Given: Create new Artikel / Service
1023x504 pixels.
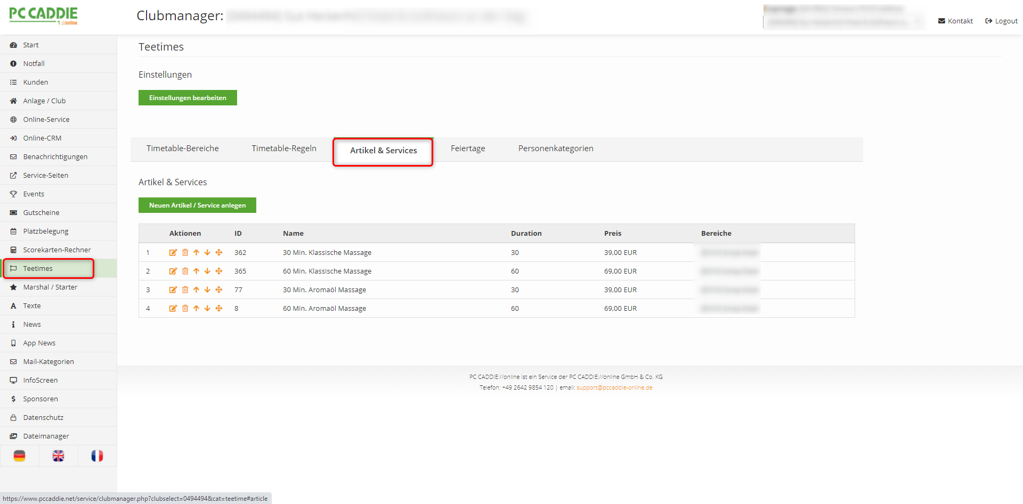Looking at the screenshot, I should tap(197, 205).
